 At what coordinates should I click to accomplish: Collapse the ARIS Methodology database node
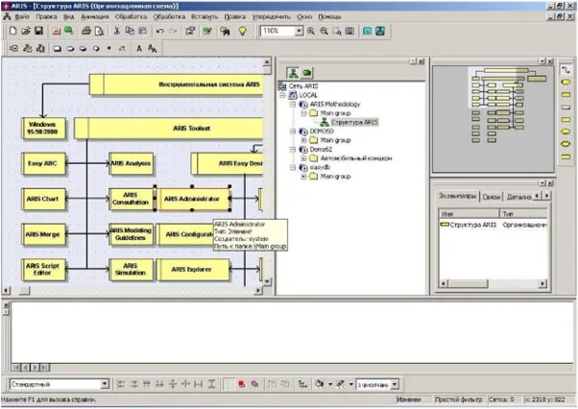pos(293,105)
